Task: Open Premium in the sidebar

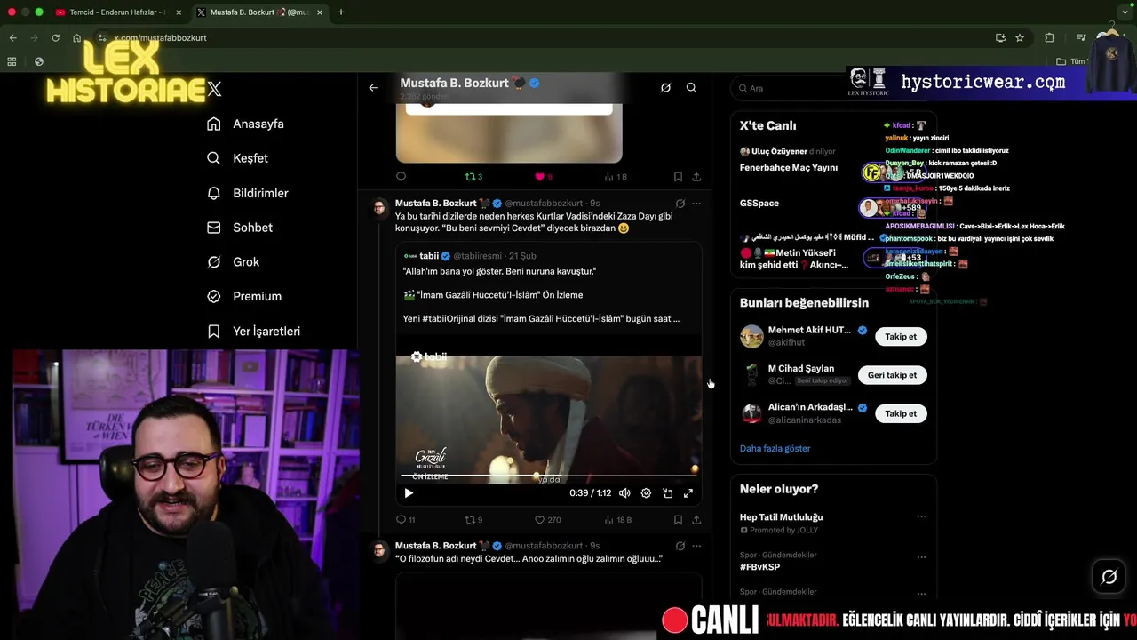Action: pyautogui.click(x=243, y=296)
